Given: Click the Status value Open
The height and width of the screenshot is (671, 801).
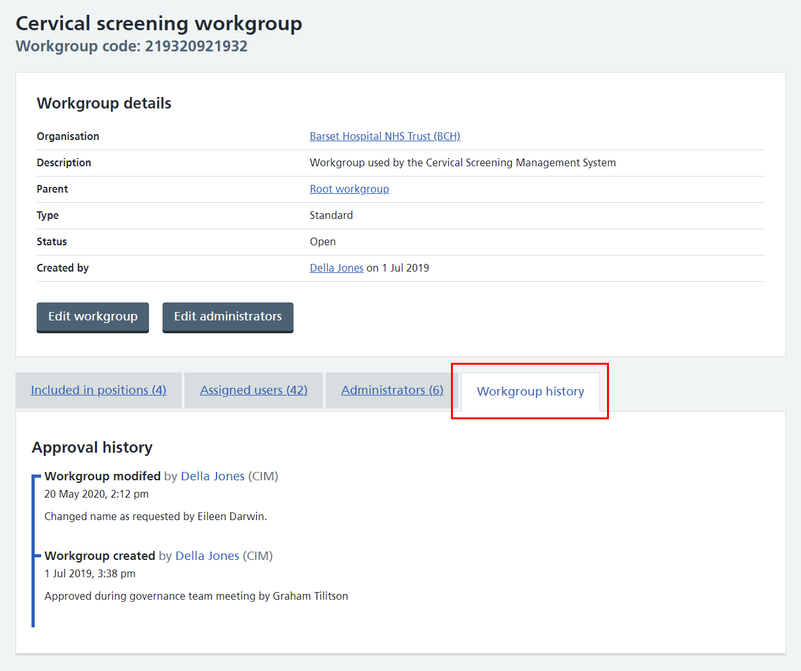Looking at the screenshot, I should pyautogui.click(x=322, y=241).
